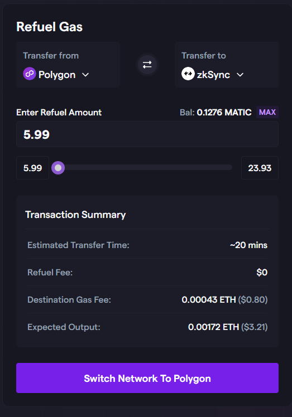Image resolution: width=292 pixels, height=417 pixels.
Task: Click the maximum value 23.93 box
Action: [260, 168]
